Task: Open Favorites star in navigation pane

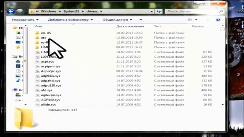Action: point(15,28)
